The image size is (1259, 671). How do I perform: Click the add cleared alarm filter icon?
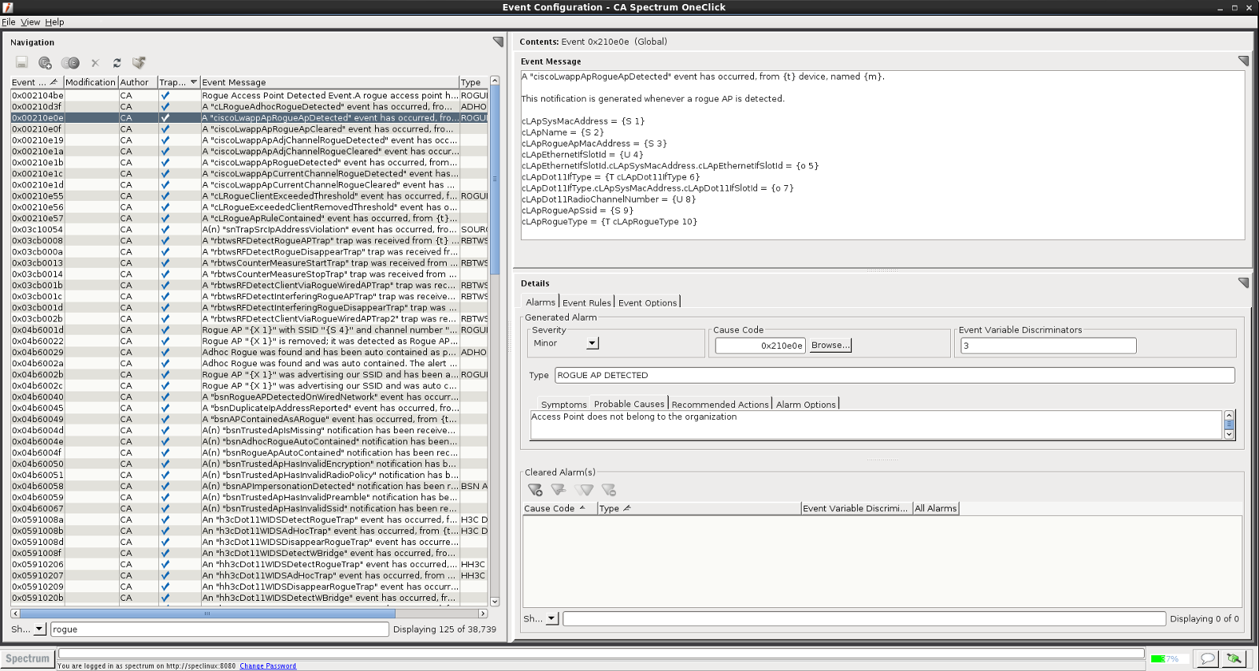pos(535,490)
